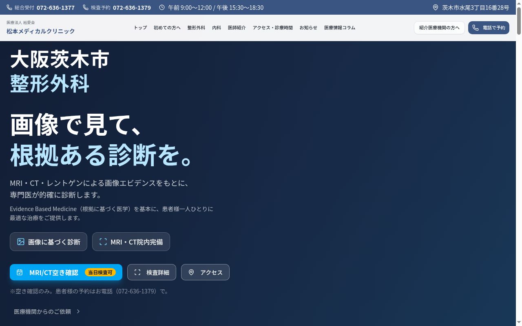Click the phone icon beside 総合受付
Viewport: 522px width, 326px height.
click(9, 7)
